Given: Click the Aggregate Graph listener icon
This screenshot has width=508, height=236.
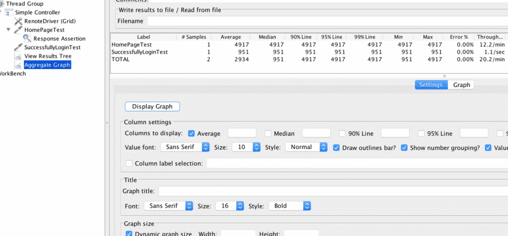Looking at the screenshot, I should (x=18, y=65).
